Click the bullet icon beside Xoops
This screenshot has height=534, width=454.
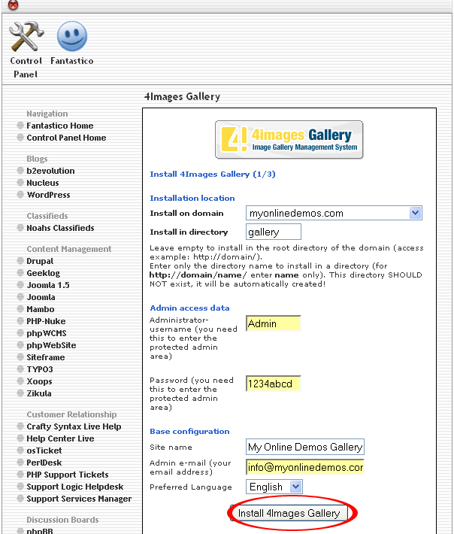point(20,381)
